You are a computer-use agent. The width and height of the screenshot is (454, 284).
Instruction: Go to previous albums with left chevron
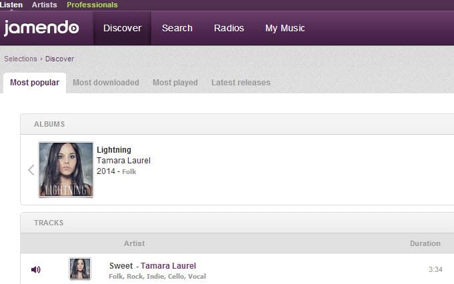pyautogui.click(x=31, y=170)
